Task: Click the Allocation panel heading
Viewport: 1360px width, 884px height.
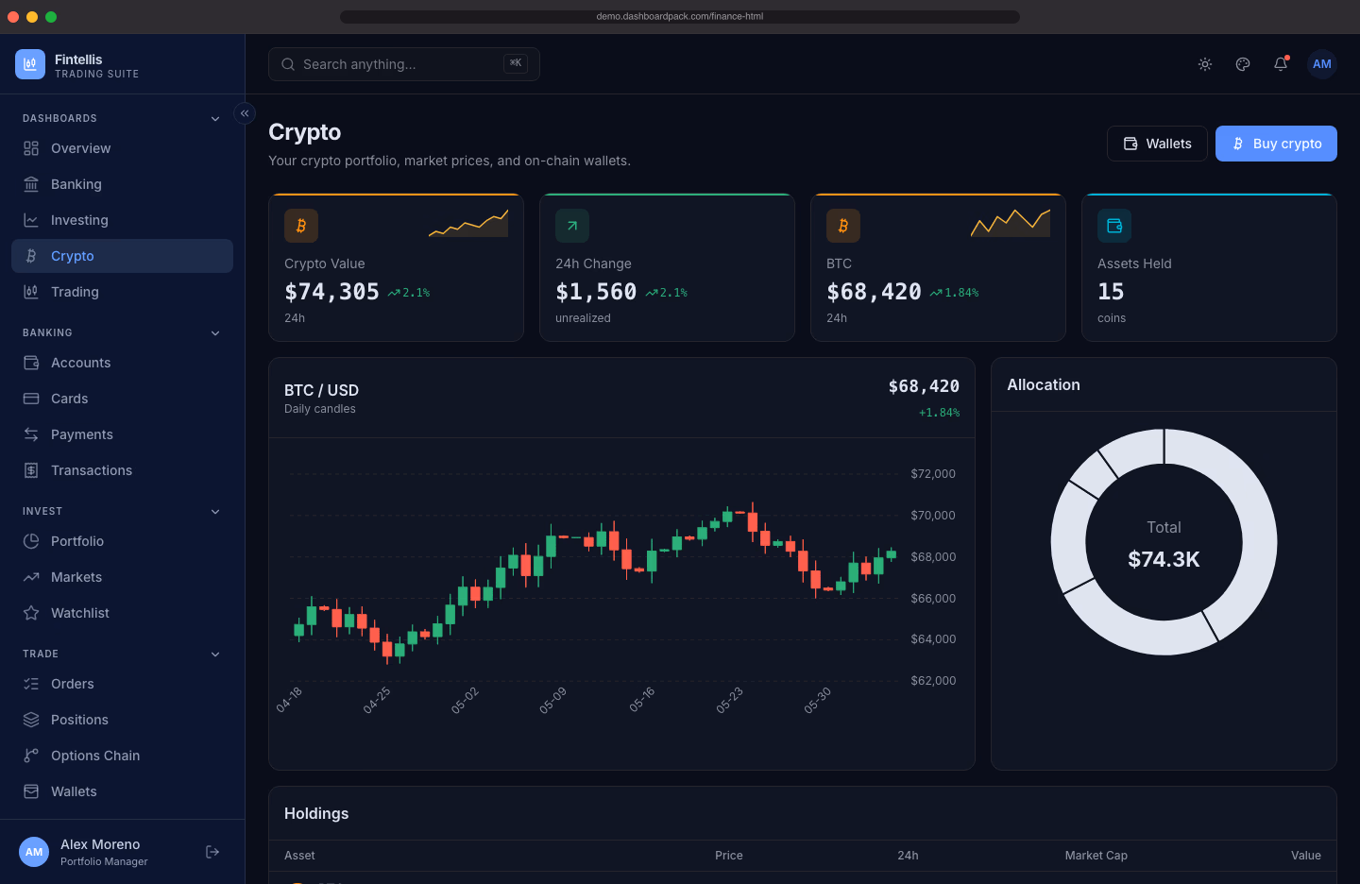Action: click(1044, 384)
